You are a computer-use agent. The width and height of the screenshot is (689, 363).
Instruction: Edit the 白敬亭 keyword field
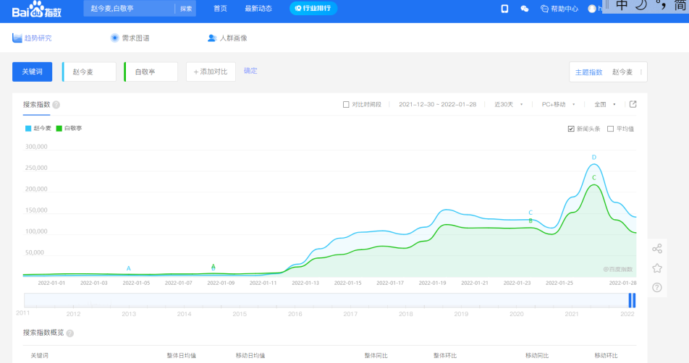(x=151, y=72)
